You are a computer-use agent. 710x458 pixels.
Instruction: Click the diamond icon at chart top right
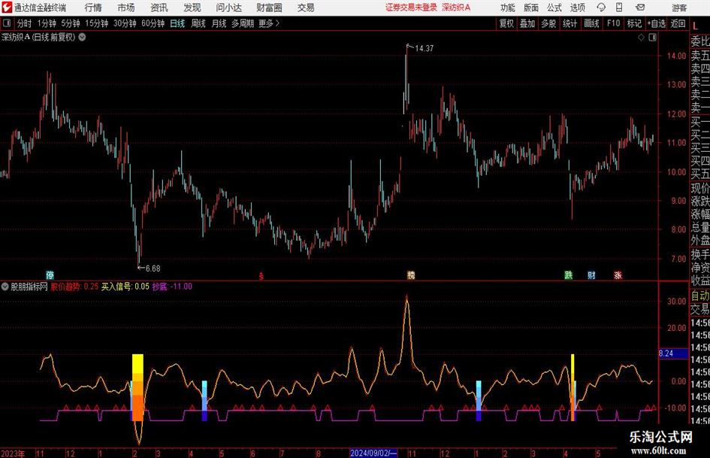(641, 37)
